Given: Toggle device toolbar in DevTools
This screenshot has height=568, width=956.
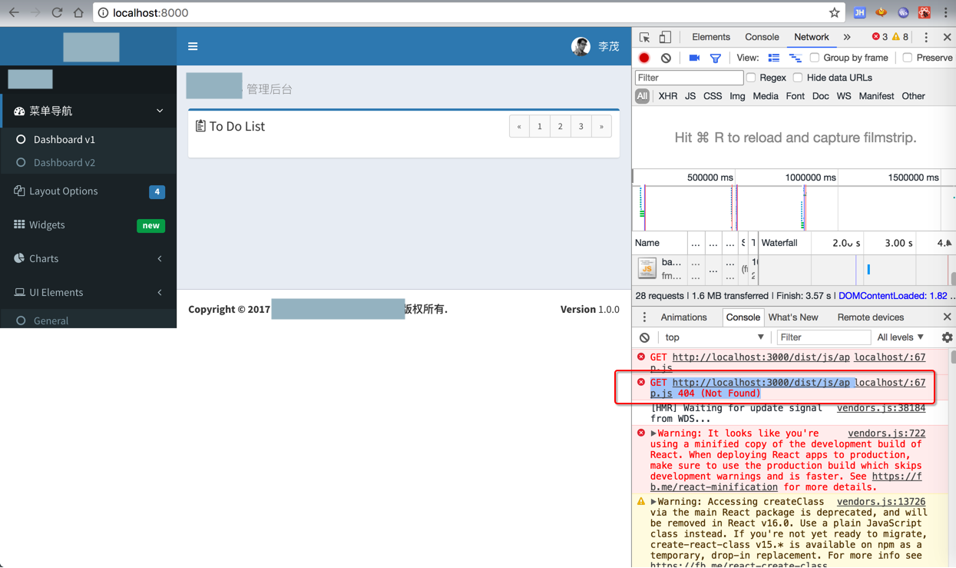Looking at the screenshot, I should click(665, 37).
